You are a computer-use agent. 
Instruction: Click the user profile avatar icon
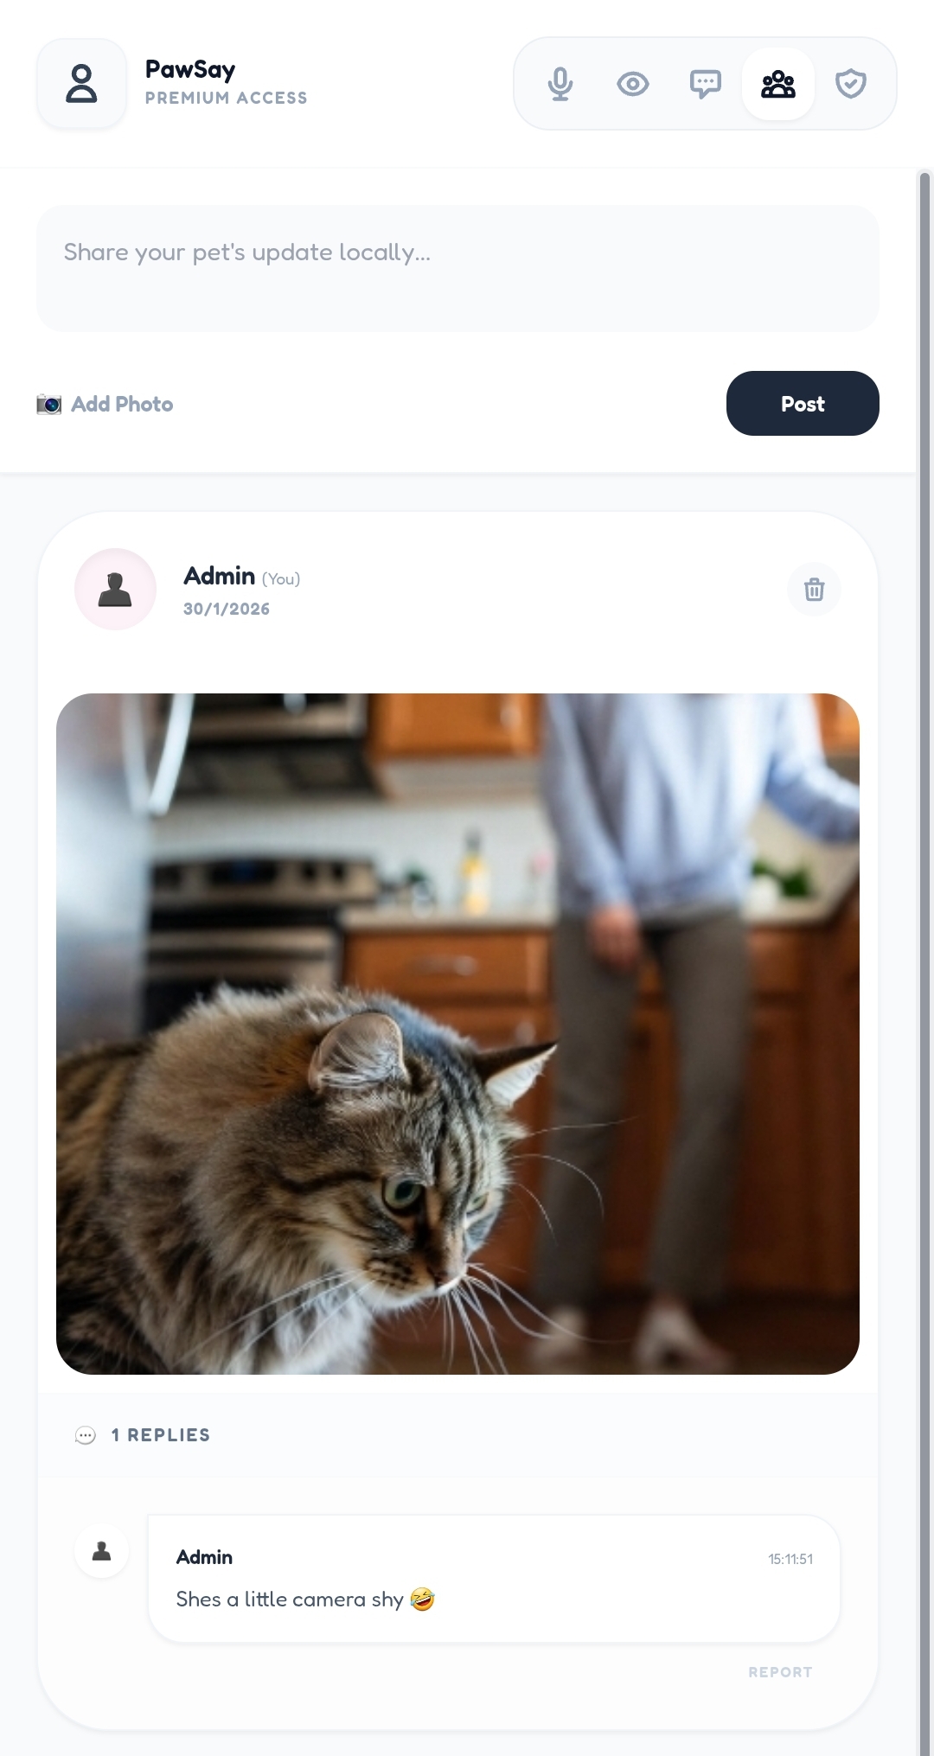pos(81,84)
